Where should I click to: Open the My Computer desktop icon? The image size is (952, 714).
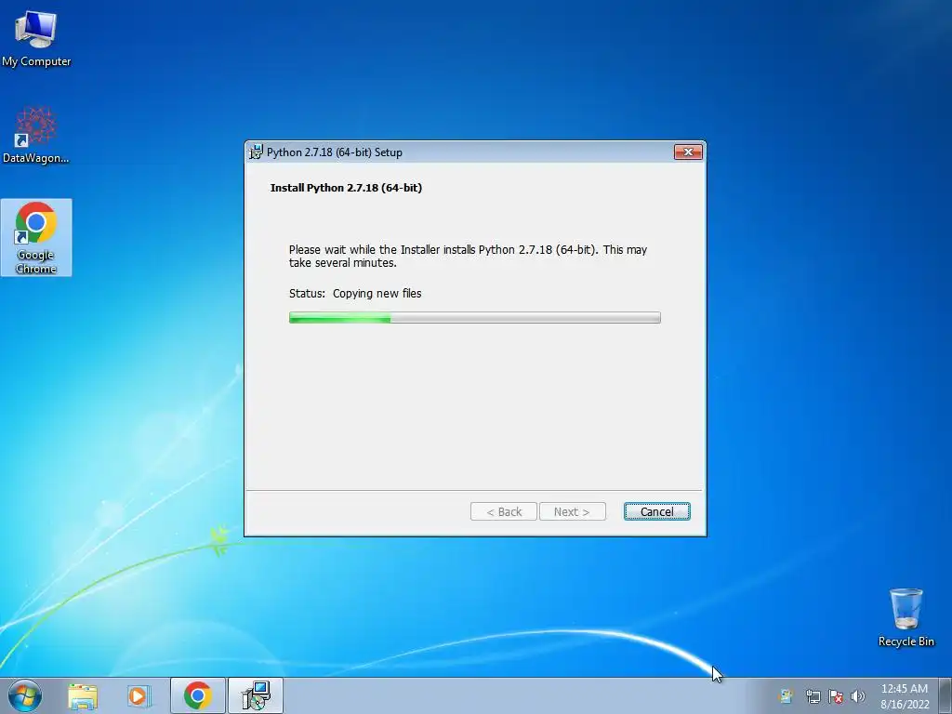click(36, 39)
